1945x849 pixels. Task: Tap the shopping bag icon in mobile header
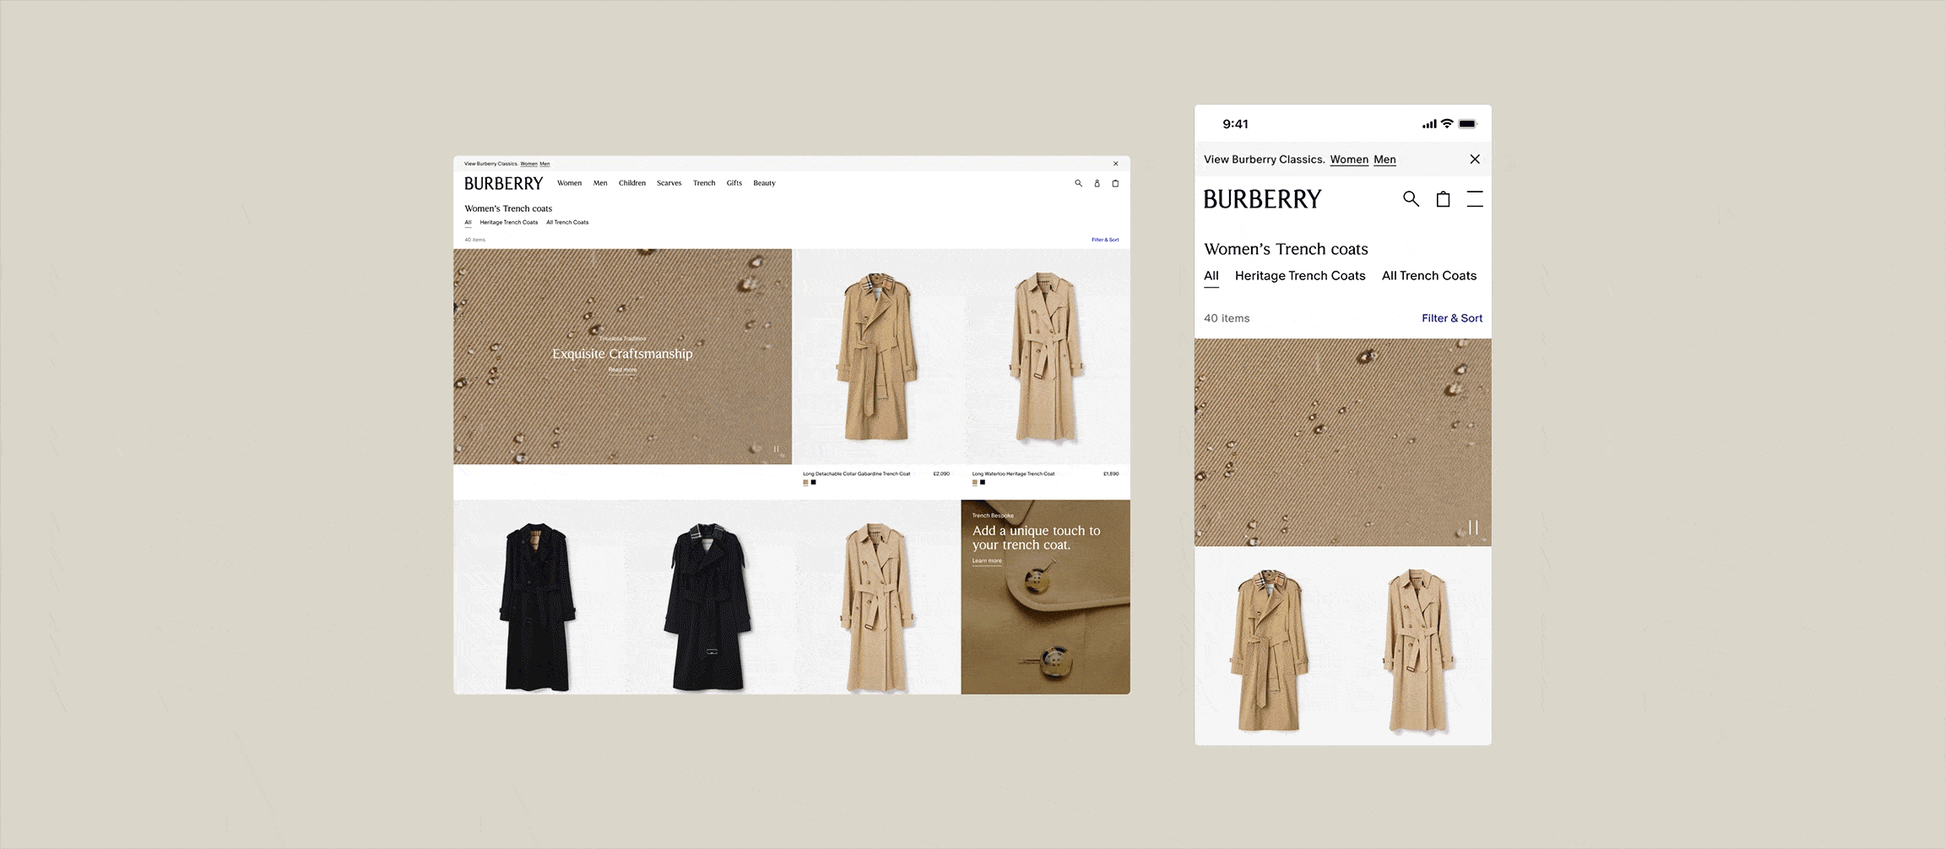(1444, 199)
